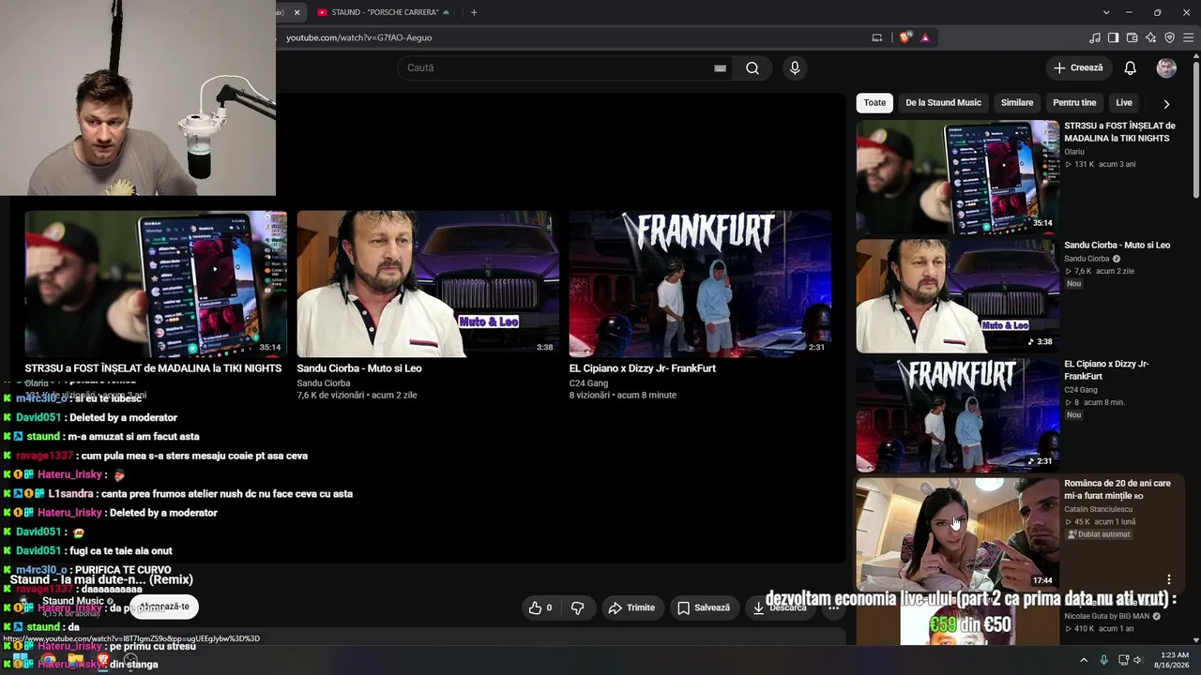Click the Brave Rewards triangle icon

click(925, 37)
